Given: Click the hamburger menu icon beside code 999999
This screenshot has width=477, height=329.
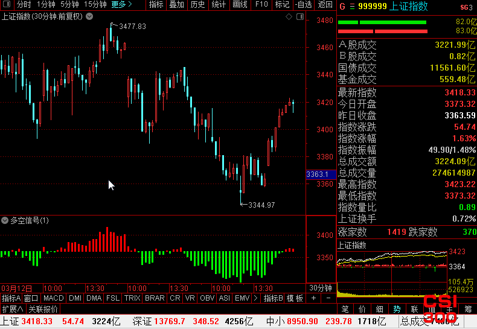Looking at the screenshot, I should (352, 7).
